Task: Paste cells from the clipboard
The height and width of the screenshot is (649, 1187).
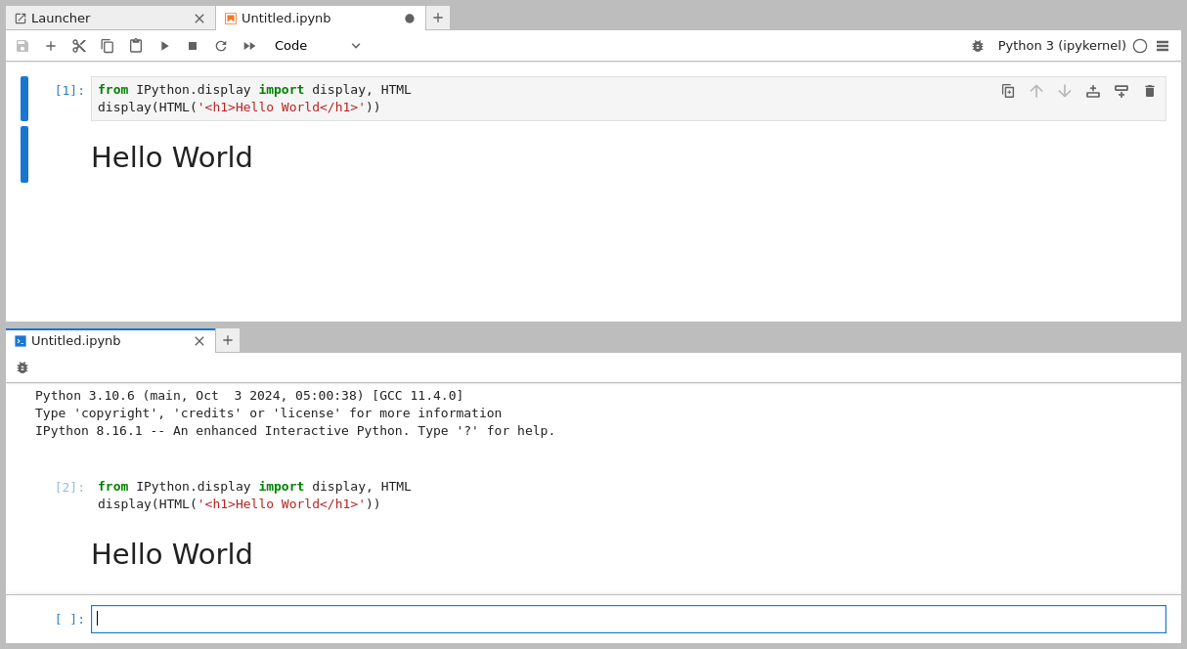Action: (x=135, y=45)
